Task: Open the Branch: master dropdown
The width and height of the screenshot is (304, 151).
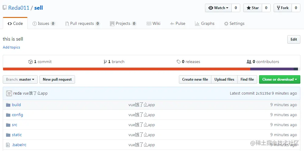Action: click(x=20, y=79)
